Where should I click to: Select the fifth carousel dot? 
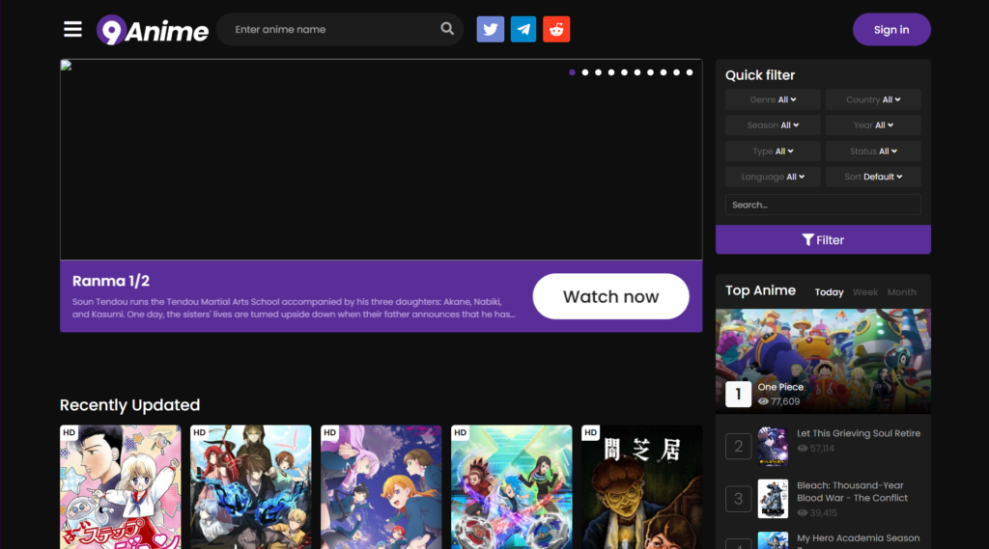tap(625, 72)
